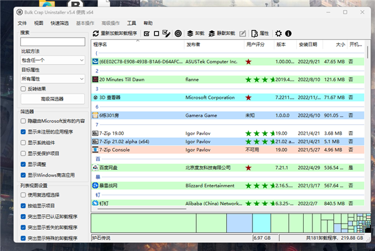
Task: Click the reload uninstallers refresh icon
Action: 96,34
